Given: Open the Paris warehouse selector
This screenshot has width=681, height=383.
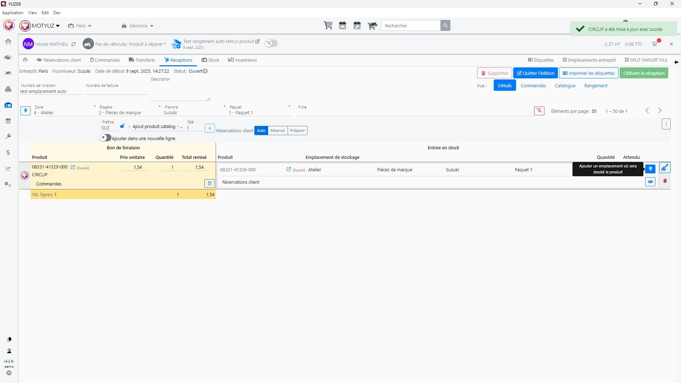Looking at the screenshot, I should [x=80, y=26].
